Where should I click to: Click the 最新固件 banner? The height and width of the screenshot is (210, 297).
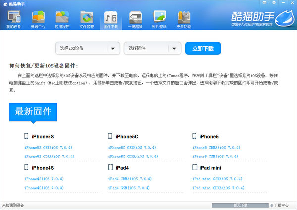[33, 112]
